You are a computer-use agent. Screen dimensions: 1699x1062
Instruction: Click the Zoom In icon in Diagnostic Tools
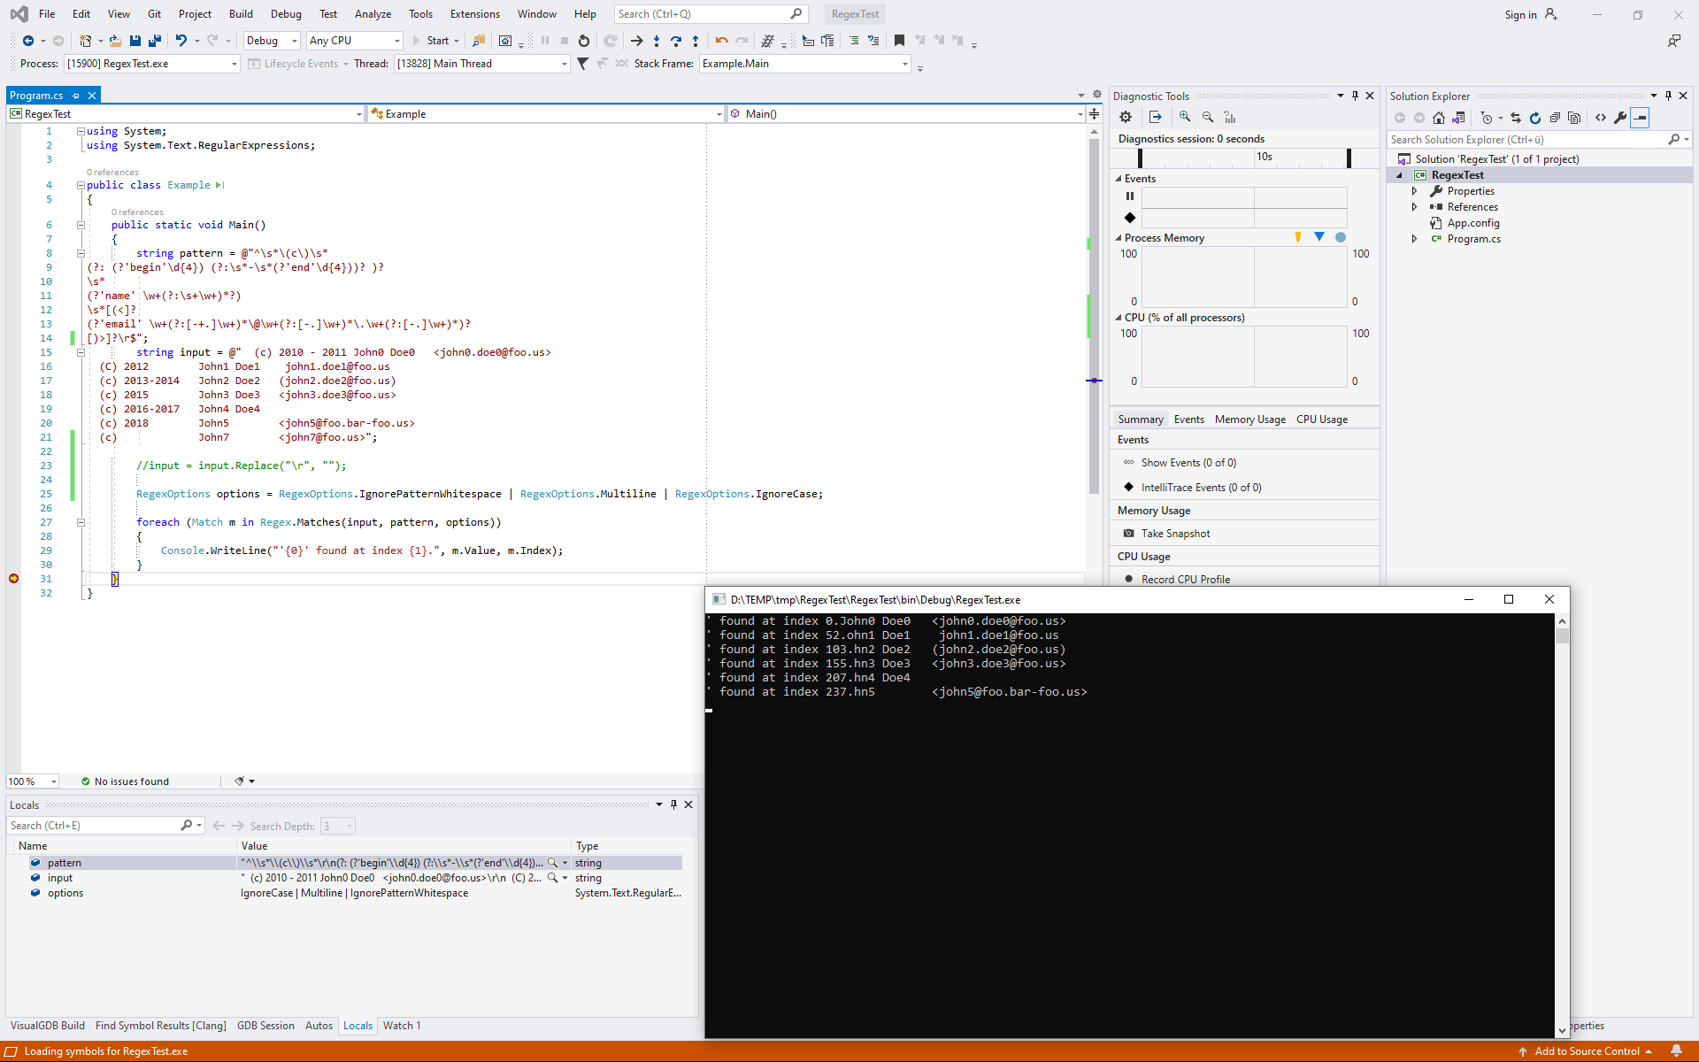[1185, 117]
